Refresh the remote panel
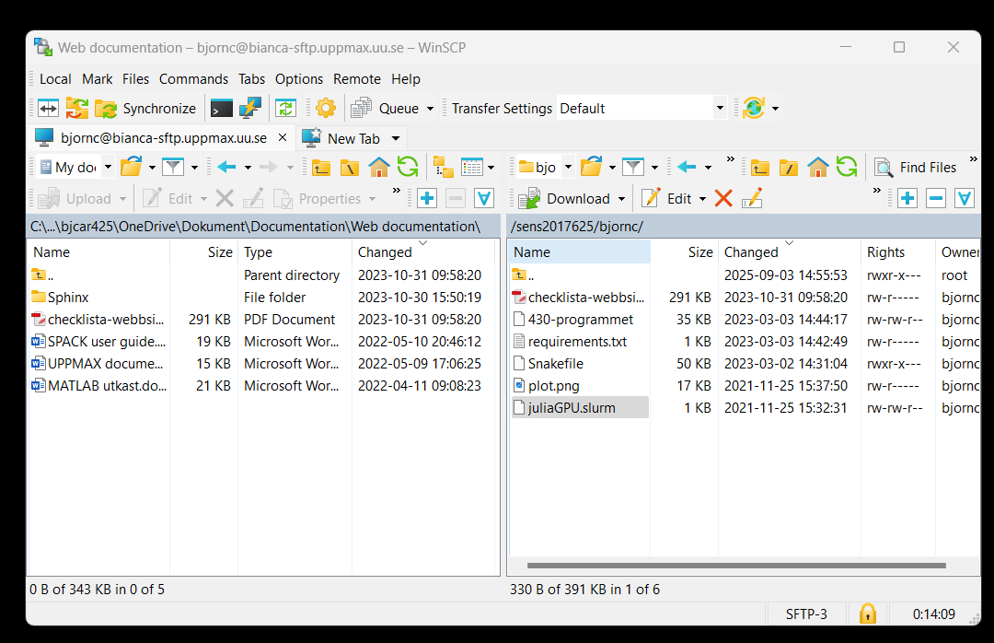The image size is (994, 643). [x=845, y=167]
